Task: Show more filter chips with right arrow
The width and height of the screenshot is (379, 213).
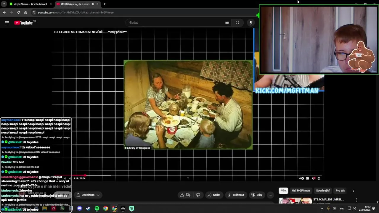Action: click(x=353, y=191)
